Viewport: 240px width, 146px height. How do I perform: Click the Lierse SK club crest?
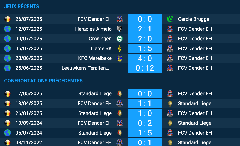[x=119, y=48]
